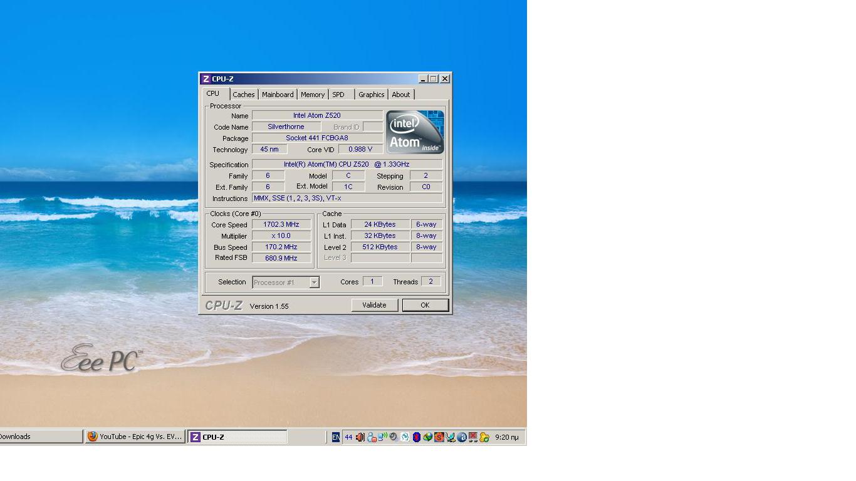Switch to the Graphics tab
The width and height of the screenshot is (856, 481).
point(372,95)
